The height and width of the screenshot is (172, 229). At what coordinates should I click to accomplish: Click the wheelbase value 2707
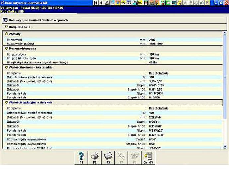152,40
